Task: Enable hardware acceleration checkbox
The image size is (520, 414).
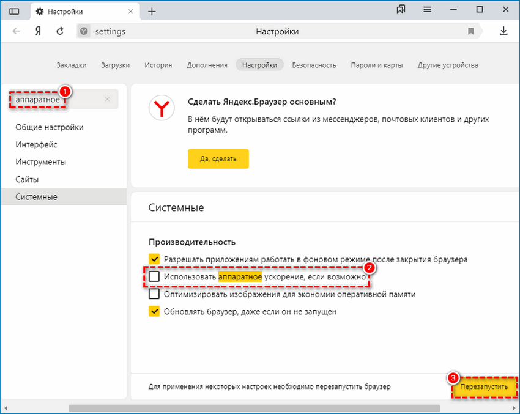Action: point(153,276)
